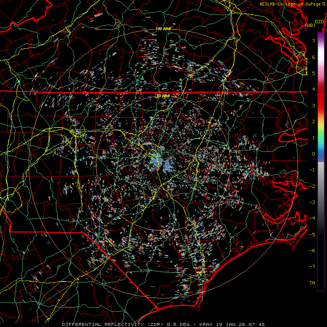327x327 pixels.
Task: Click the 5 value on the color scale
Action: coord(314,73)
